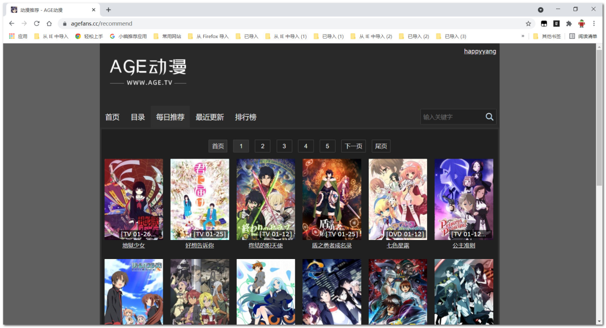
Task: Open the 常用网站 bookmark folder
Action: (167, 36)
